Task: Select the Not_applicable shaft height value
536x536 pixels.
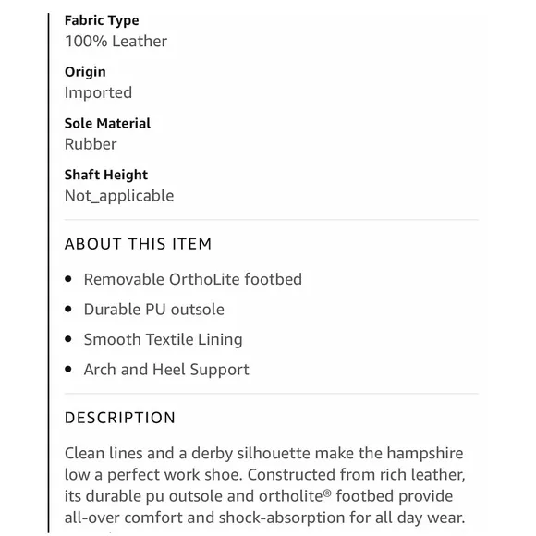Action: pos(119,196)
